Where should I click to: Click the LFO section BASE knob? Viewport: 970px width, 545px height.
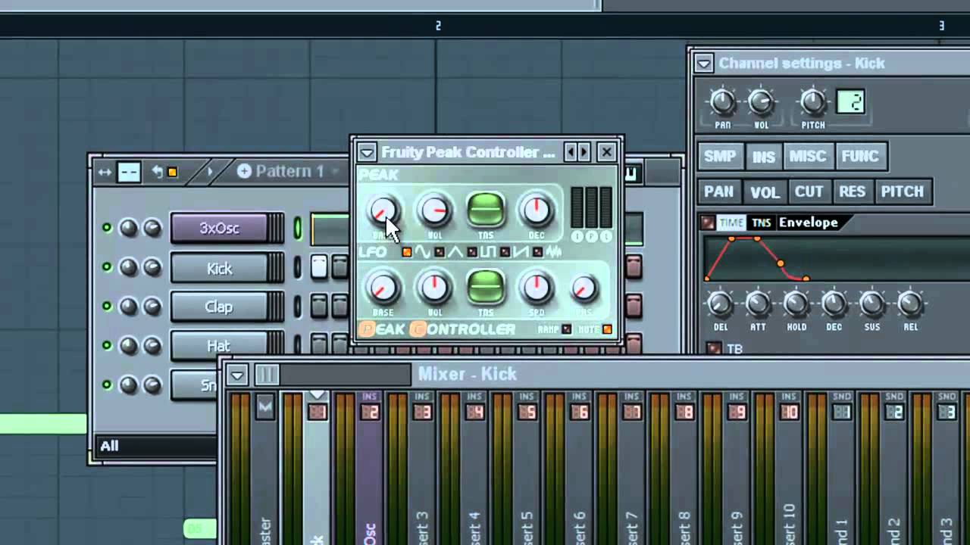click(x=383, y=288)
